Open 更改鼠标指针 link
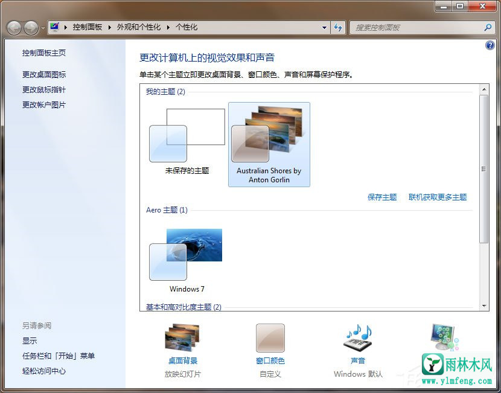This screenshot has width=501, height=393. tap(44, 90)
